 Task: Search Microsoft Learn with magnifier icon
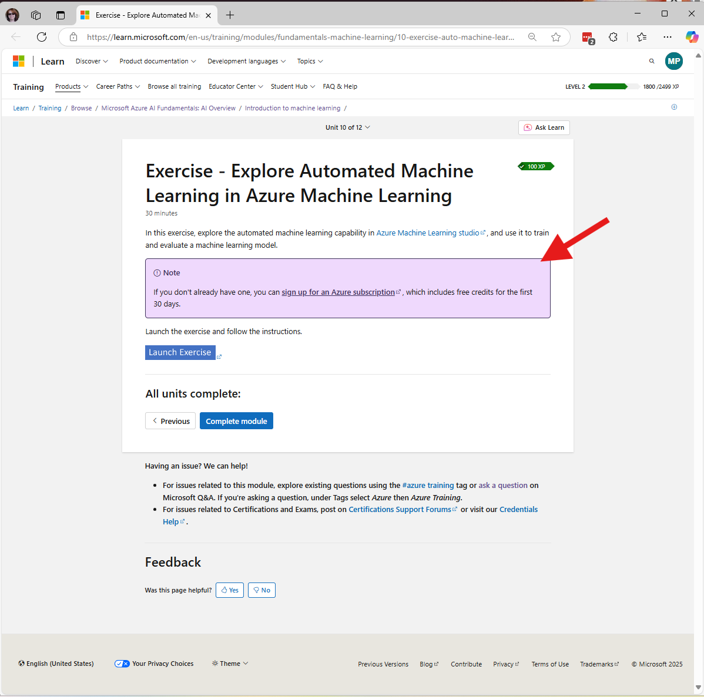click(x=652, y=61)
